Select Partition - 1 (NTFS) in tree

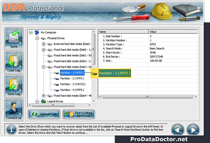point(72,73)
